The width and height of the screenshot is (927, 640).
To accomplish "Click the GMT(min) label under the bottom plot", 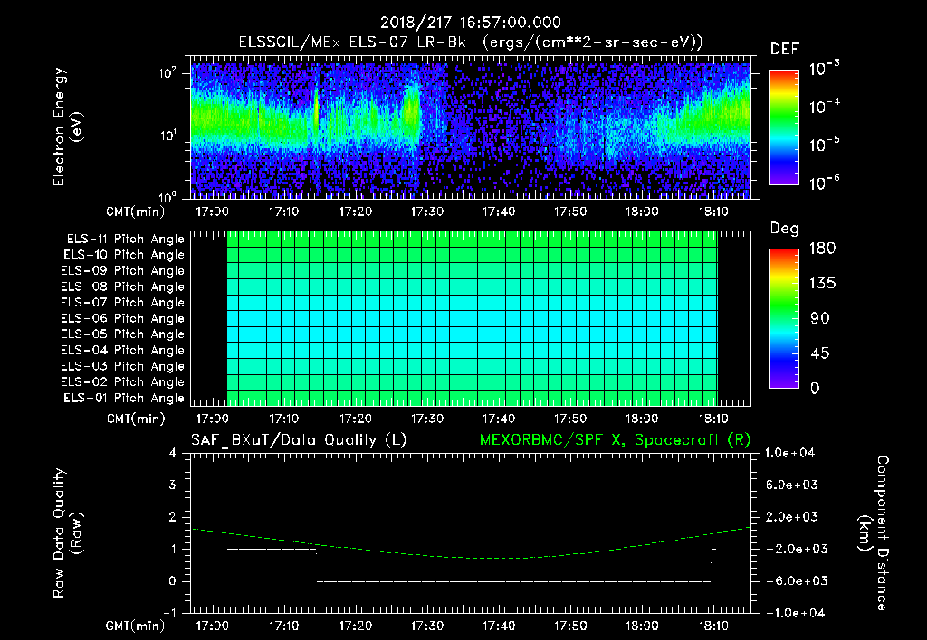I will tap(136, 626).
